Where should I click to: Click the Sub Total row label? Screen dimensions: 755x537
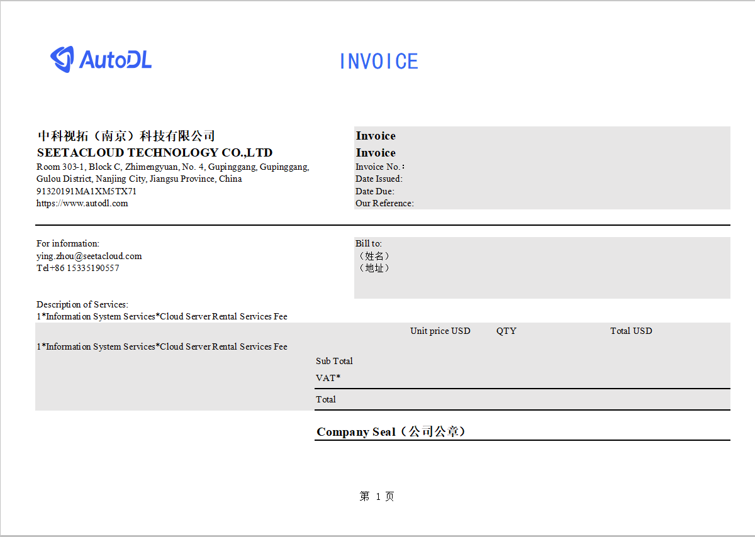[x=334, y=361]
